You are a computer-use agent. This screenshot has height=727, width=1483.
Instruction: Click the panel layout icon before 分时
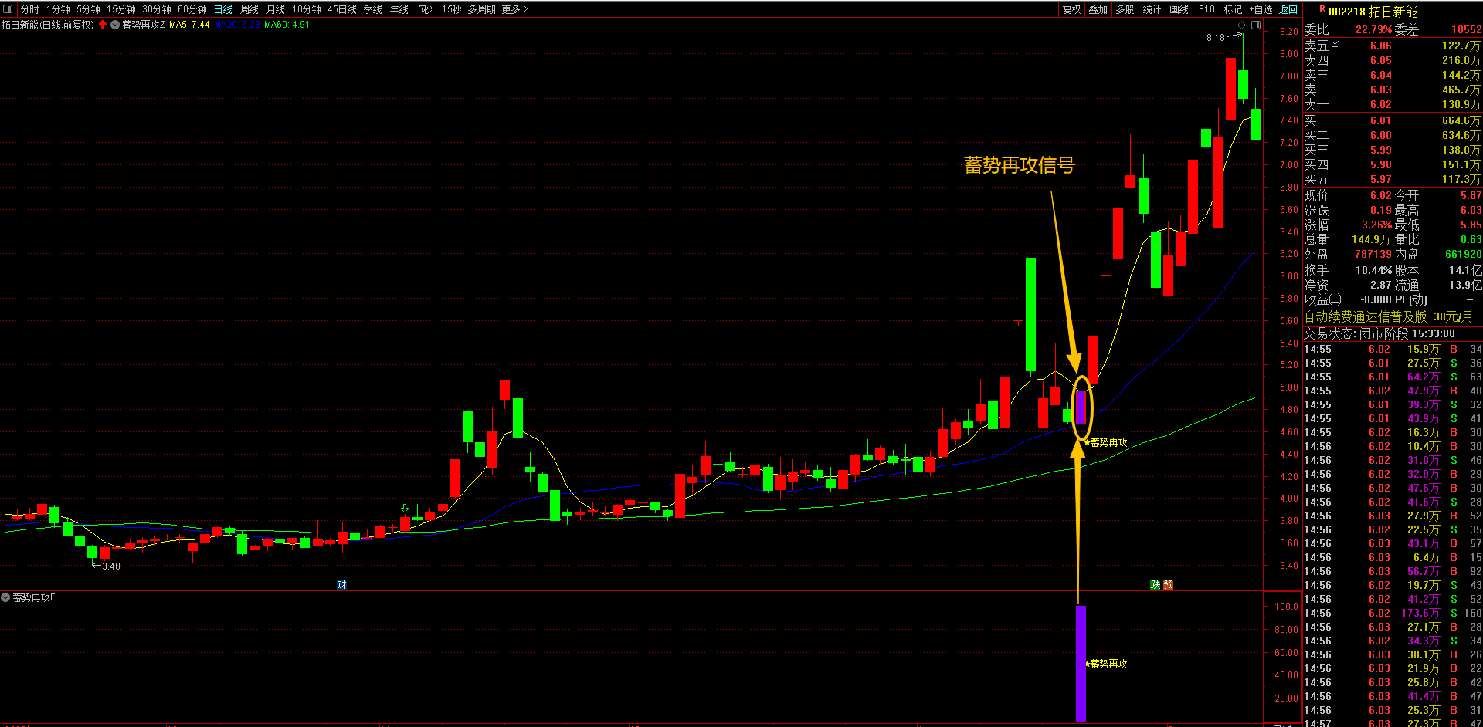tap(8, 9)
